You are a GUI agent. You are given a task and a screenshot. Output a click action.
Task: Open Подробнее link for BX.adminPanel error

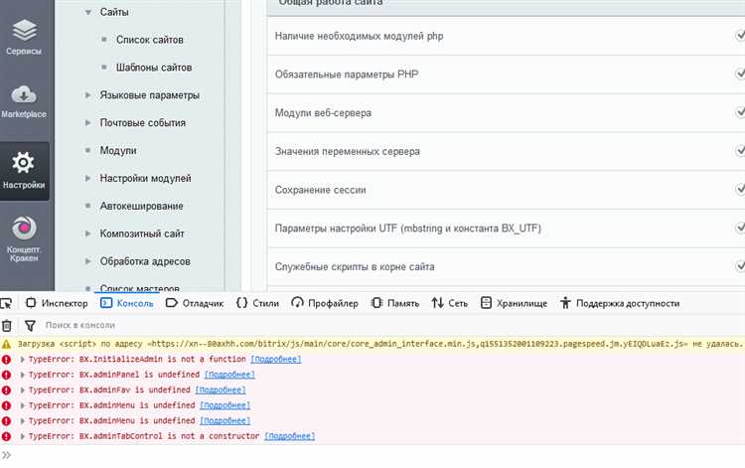tap(229, 375)
